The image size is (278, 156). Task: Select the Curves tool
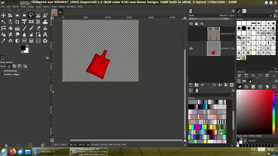coord(38,41)
